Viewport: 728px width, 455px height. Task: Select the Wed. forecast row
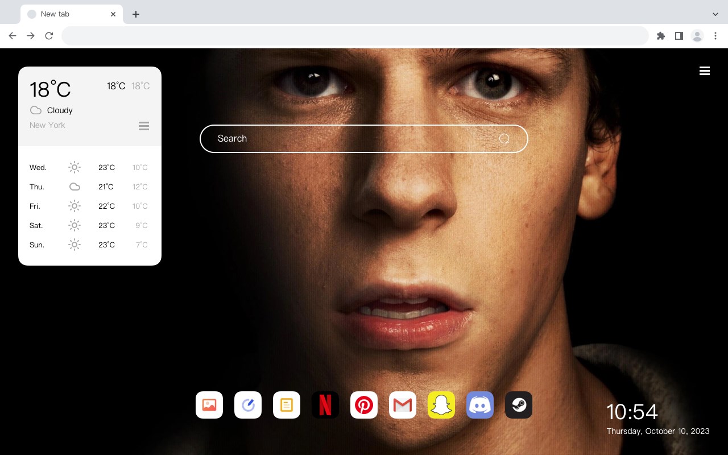90,167
